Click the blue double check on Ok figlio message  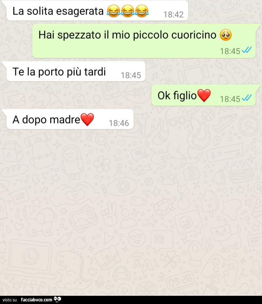pyautogui.click(x=247, y=98)
